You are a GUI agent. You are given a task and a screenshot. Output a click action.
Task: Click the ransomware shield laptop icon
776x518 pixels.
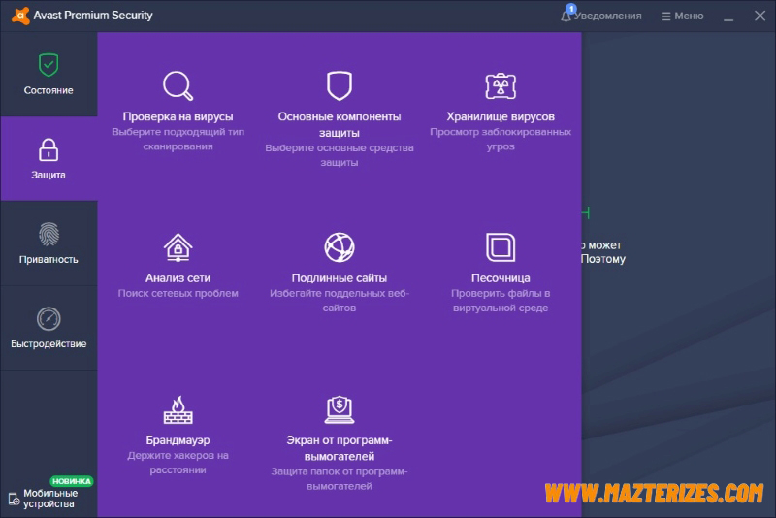[339, 409]
